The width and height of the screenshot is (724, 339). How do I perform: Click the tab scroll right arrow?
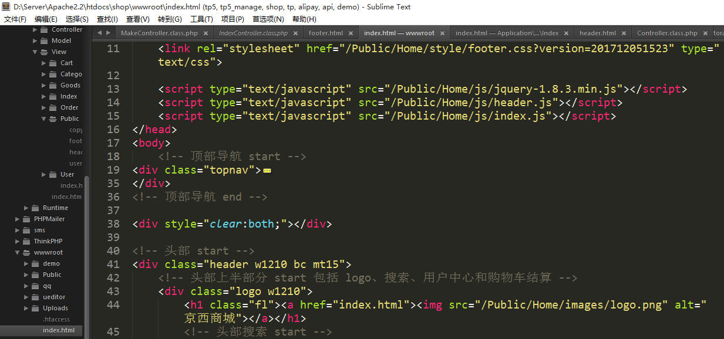pos(109,33)
